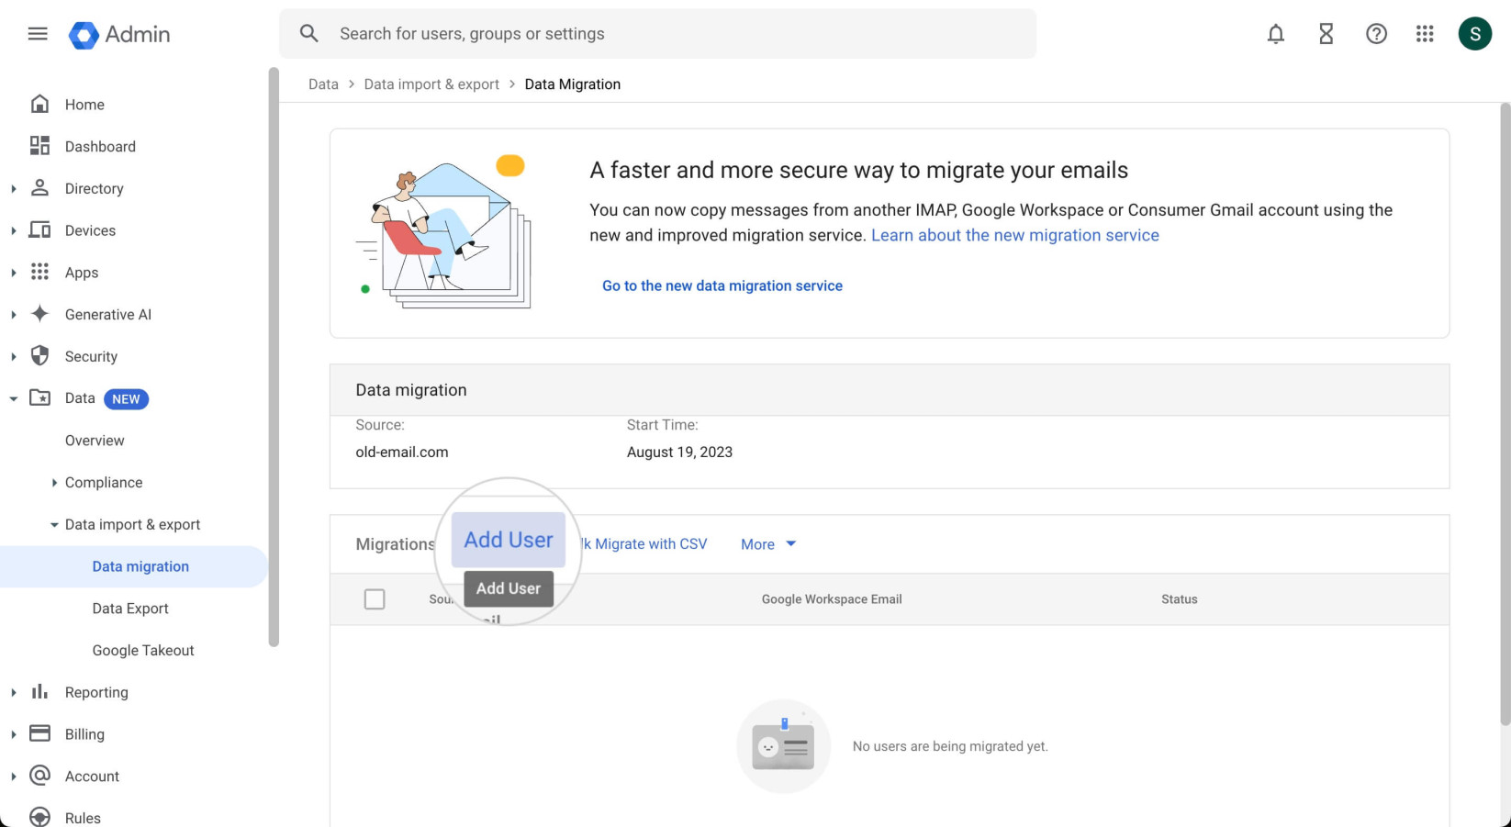The width and height of the screenshot is (1511, 827).
Task: Open the More dropdown in Migrations toolbar
Action: point(767,543)
